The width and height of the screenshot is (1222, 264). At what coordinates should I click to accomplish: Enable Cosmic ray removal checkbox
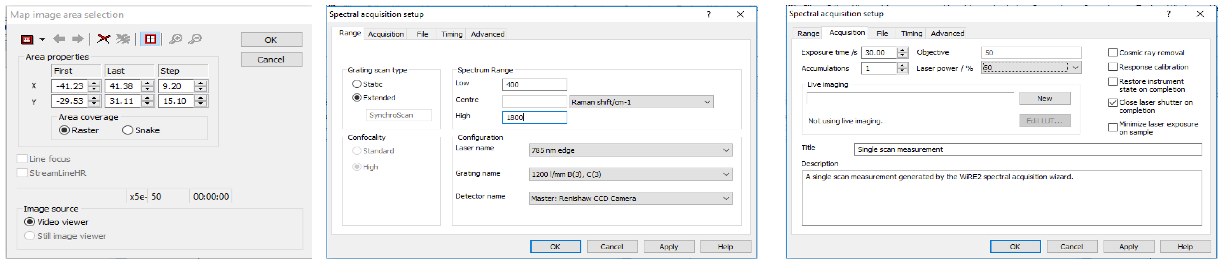[x=1112, y=53]
